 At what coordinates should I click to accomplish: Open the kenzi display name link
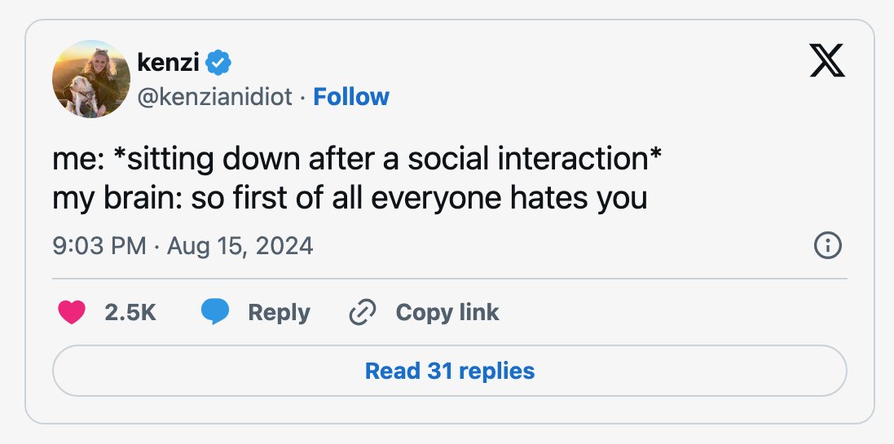pos(168,62)
